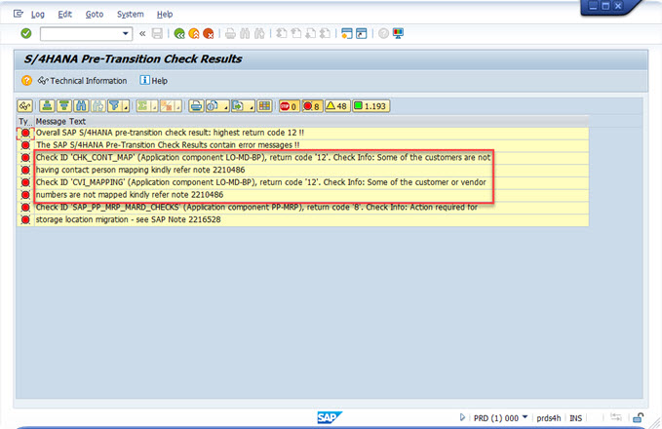
Task: Click the green checkmark Enter icon
Action: 26,33
